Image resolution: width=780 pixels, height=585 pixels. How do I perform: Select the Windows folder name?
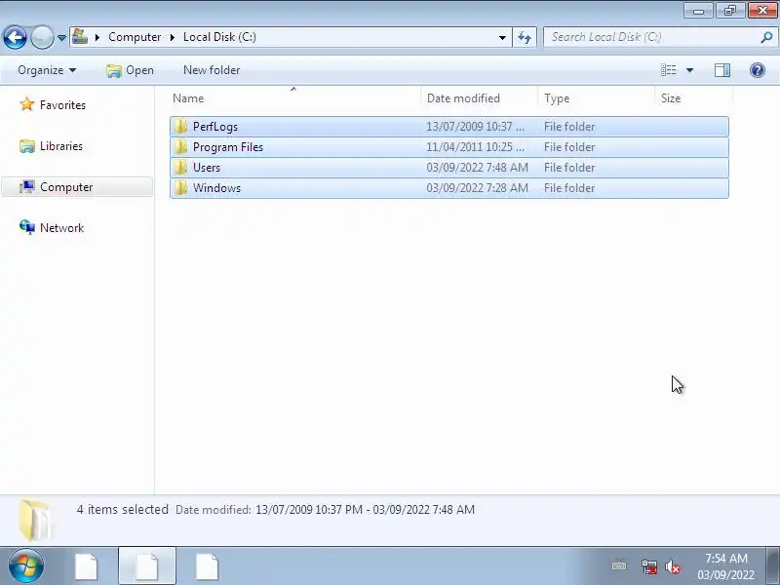(x=216, y=188)
